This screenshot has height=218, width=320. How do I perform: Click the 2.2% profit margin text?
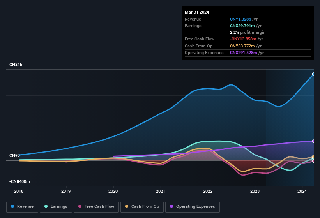click(248, 32)
